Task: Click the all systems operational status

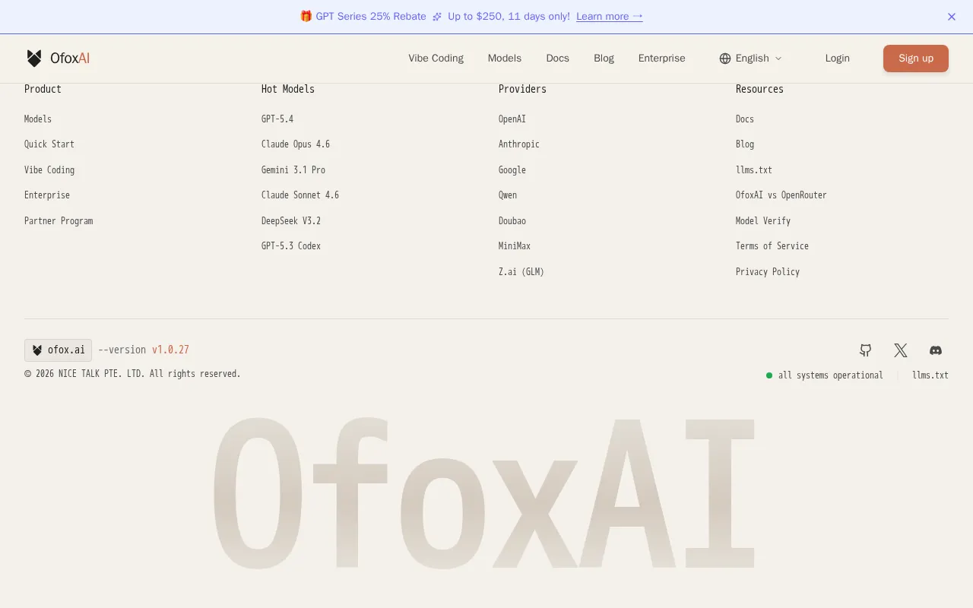Action: pyautogui.click(x=825, y=375)
